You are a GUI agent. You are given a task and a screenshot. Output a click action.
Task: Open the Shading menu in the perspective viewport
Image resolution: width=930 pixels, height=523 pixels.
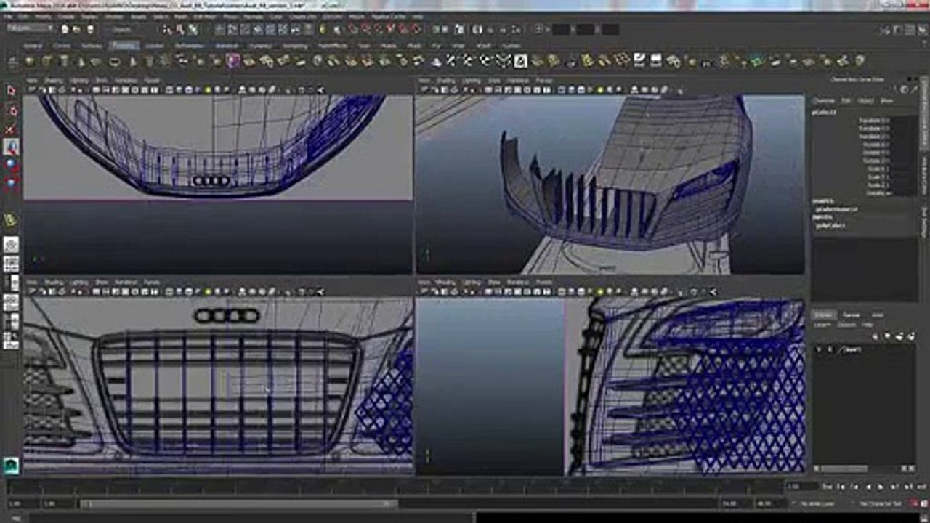pos(445,81)
